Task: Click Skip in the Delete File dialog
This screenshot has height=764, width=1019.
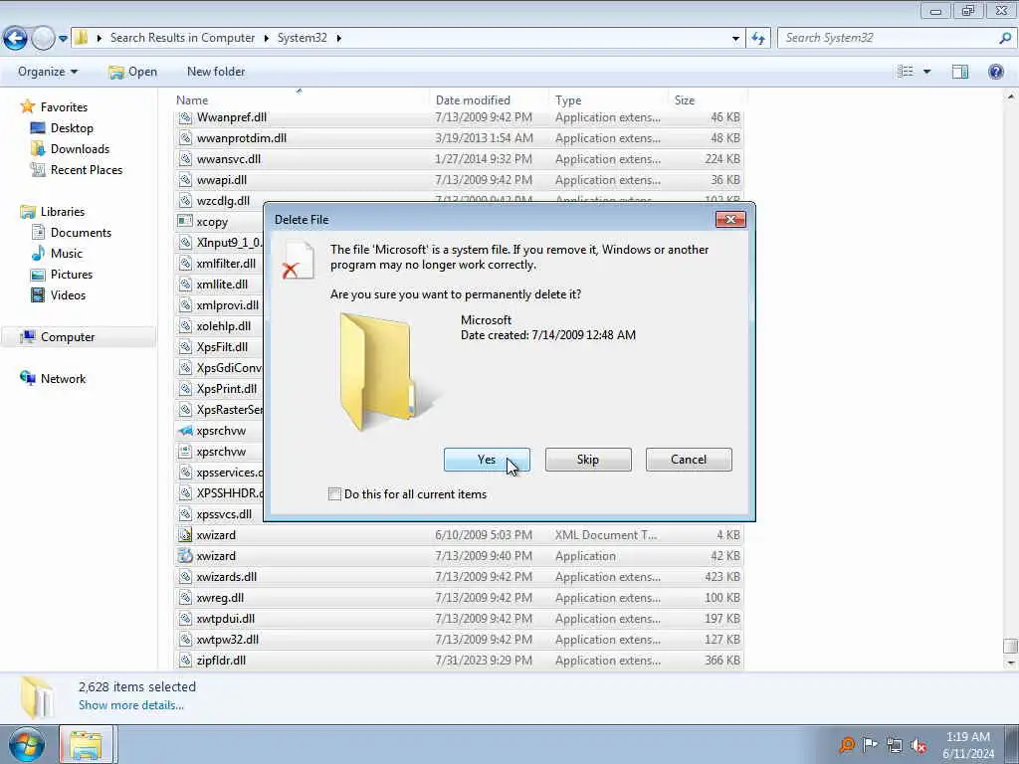Action: coord(588,460)
